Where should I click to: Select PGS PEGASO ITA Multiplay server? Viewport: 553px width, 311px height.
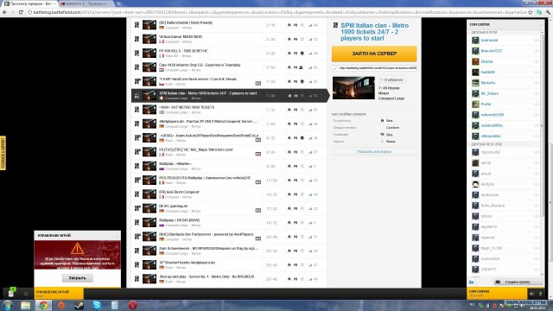[x=229, y=181]
